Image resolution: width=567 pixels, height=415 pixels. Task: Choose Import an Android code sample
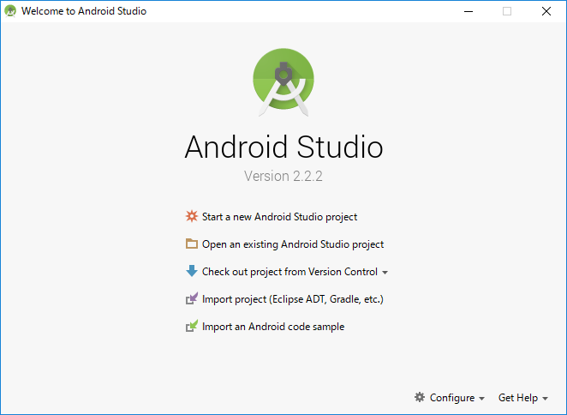point(273,327)
